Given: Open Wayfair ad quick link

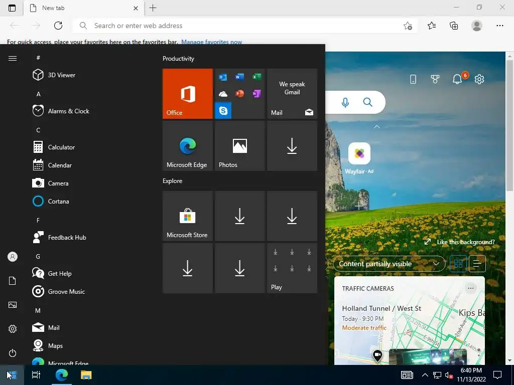Looking at the screenshot, I should point(359,158).
